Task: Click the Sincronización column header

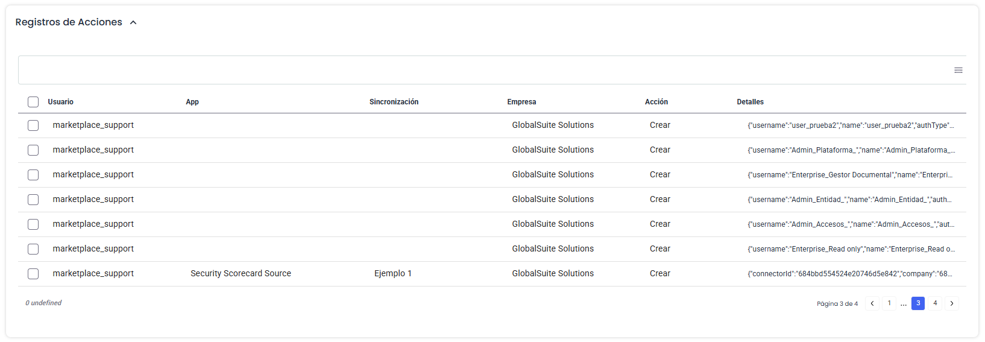Action: [x=394, y=102]
